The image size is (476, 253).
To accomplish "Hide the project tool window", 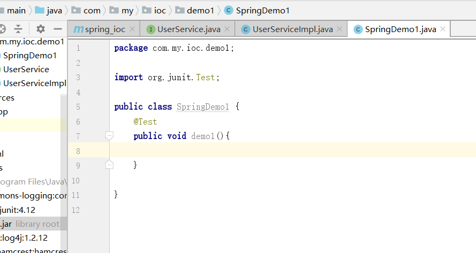I will [x=58, y=29].
